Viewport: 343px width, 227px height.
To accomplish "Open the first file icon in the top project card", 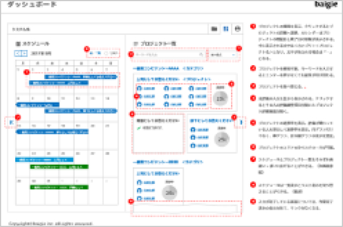I will 139,88.
